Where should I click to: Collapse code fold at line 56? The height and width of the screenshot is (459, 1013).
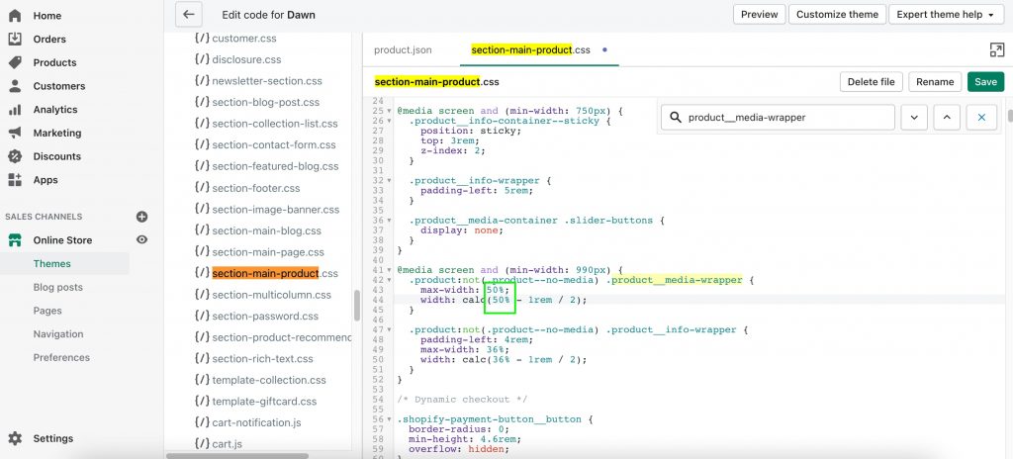click(x=389, y=419)
